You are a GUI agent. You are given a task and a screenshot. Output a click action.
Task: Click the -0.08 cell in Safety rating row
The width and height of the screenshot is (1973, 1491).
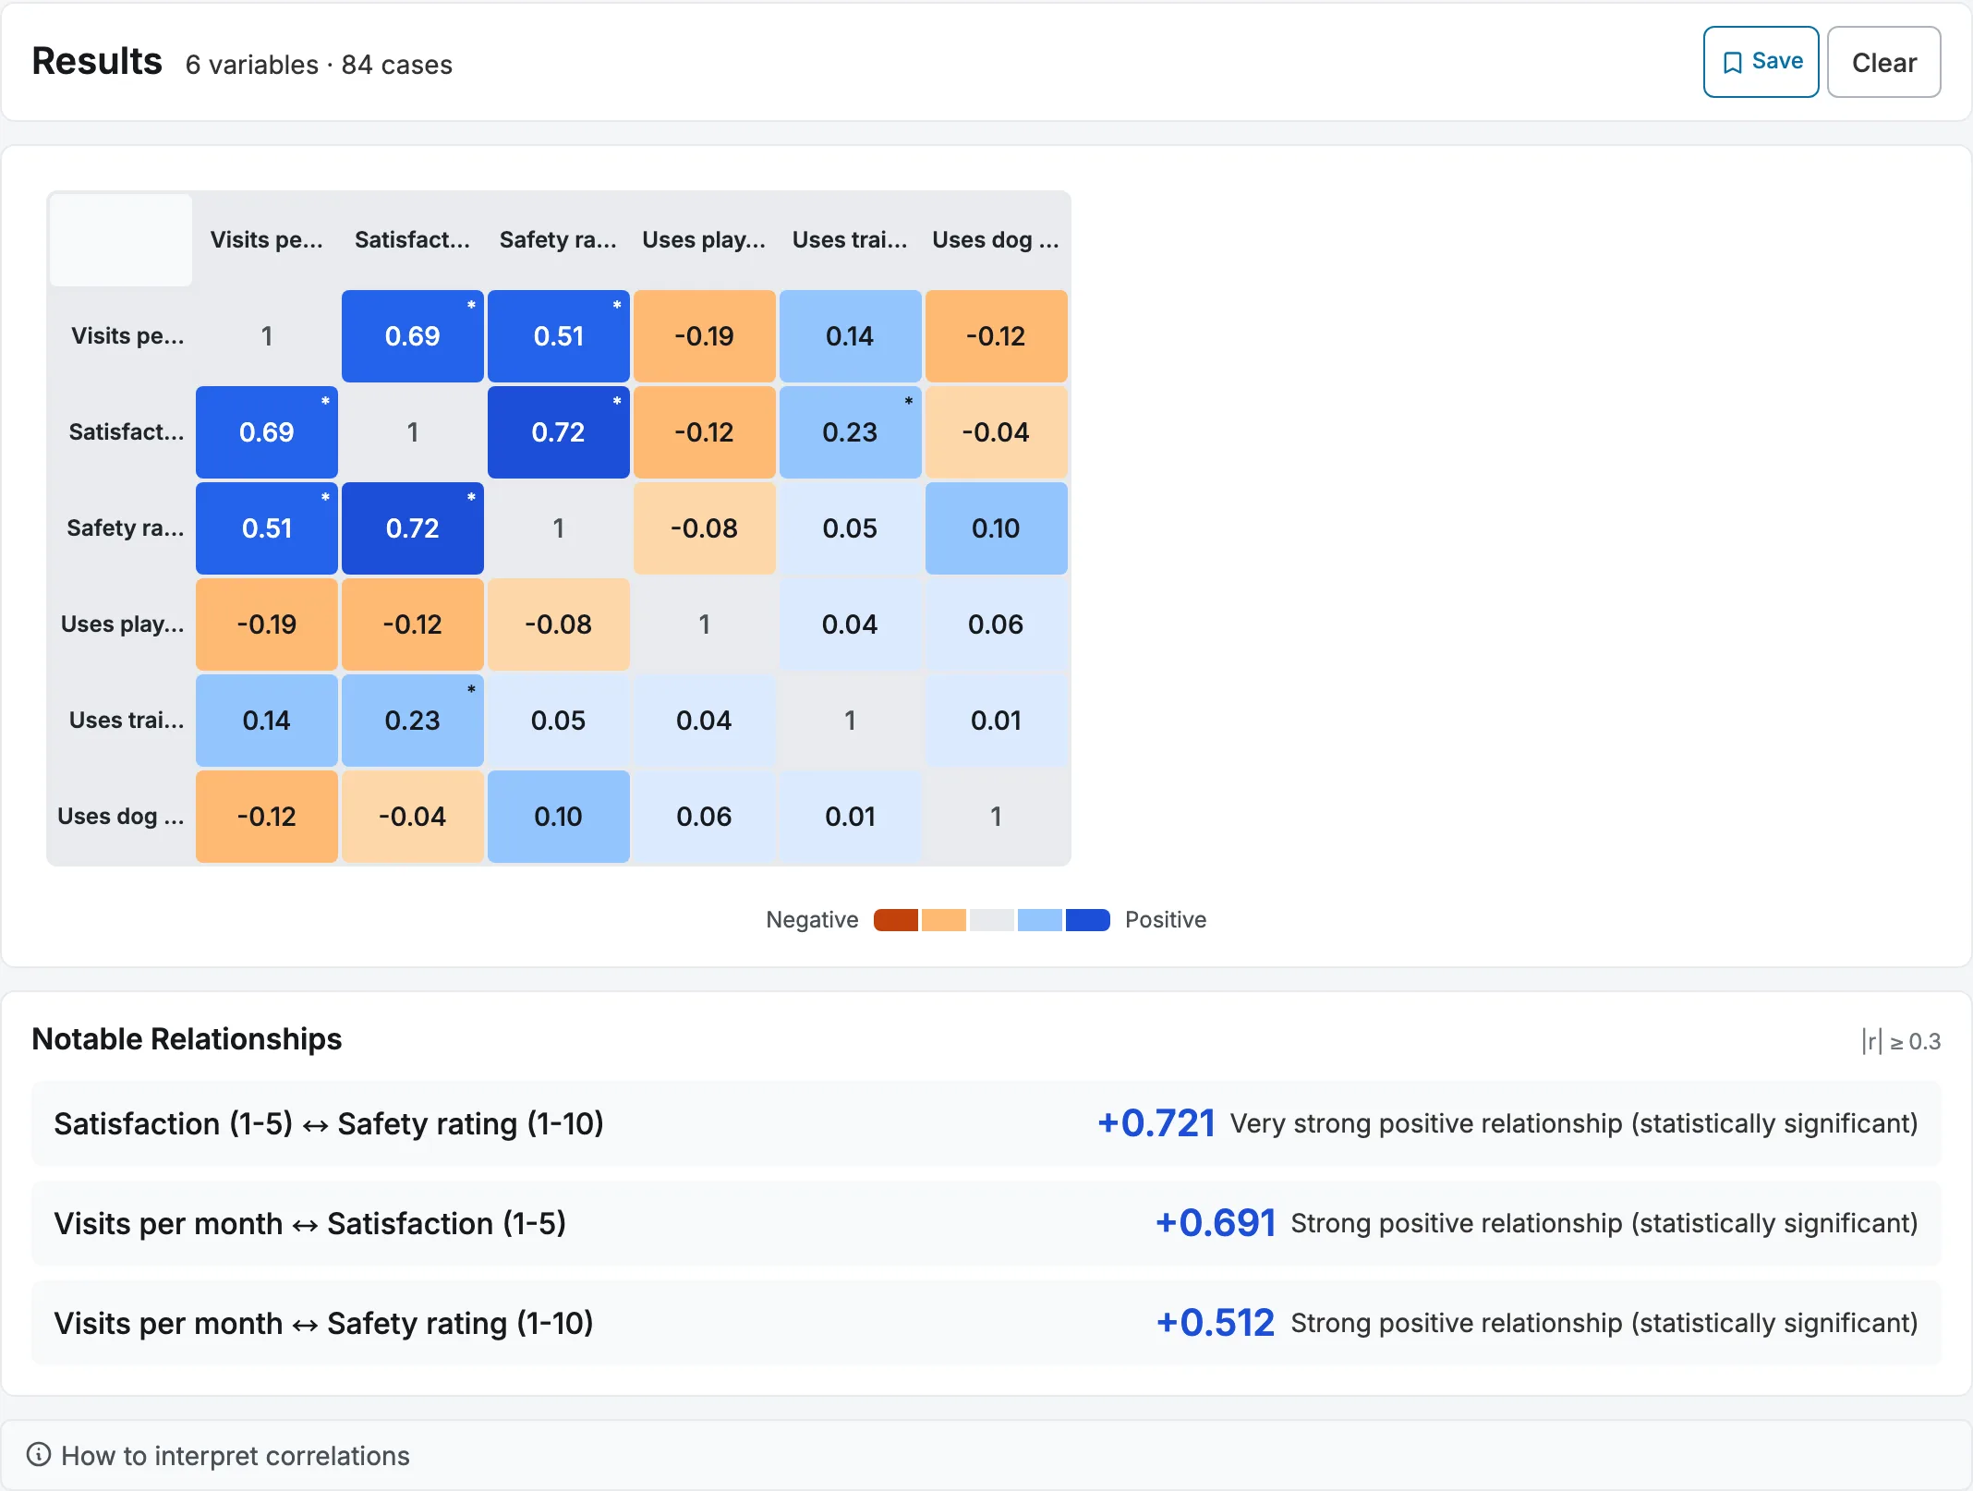coord(705,528)
